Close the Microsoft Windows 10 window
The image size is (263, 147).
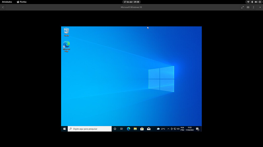click(260, 7)
